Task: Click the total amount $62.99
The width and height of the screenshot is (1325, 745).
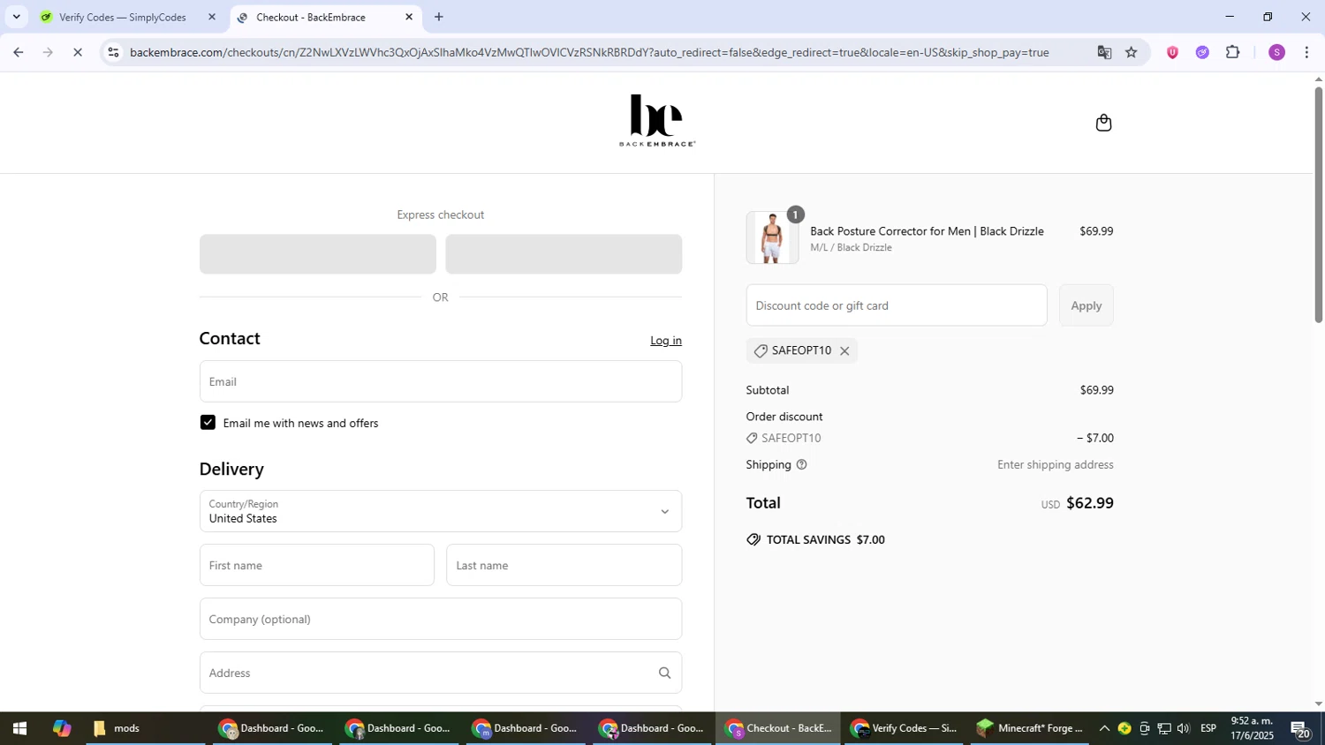Action: 1089,503
